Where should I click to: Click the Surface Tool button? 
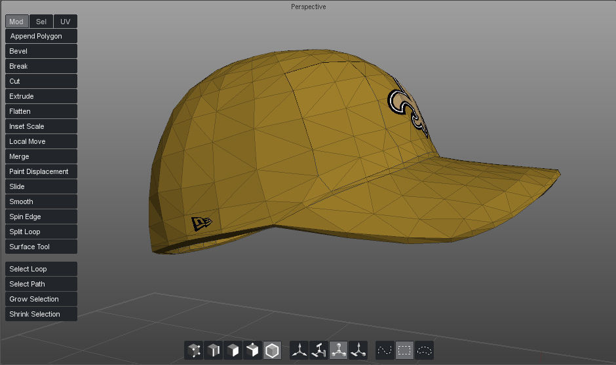click(x=41, y=247)
